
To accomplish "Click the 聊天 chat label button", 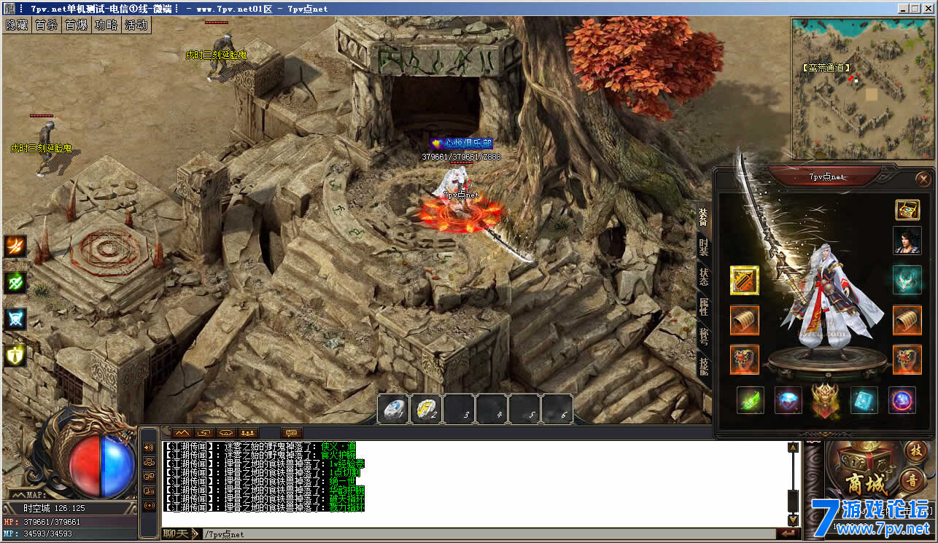I will (180, 534).
